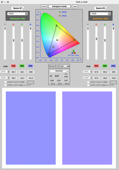Viewport: 119px width, 170px height.
Task: Click the right arrow ==> button beside Compare mode
Action: (x=44, y=6)
